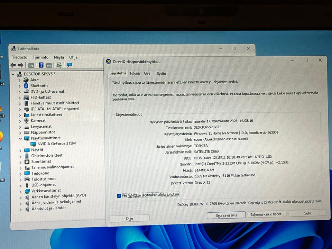Open the Tiedosto menu in Laitehallinta
The width and height of the screenshot is (332, 249).
point(19,57)
